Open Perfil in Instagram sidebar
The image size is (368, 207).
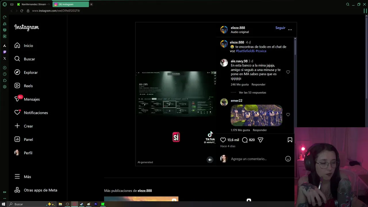[x=23, y=153]
